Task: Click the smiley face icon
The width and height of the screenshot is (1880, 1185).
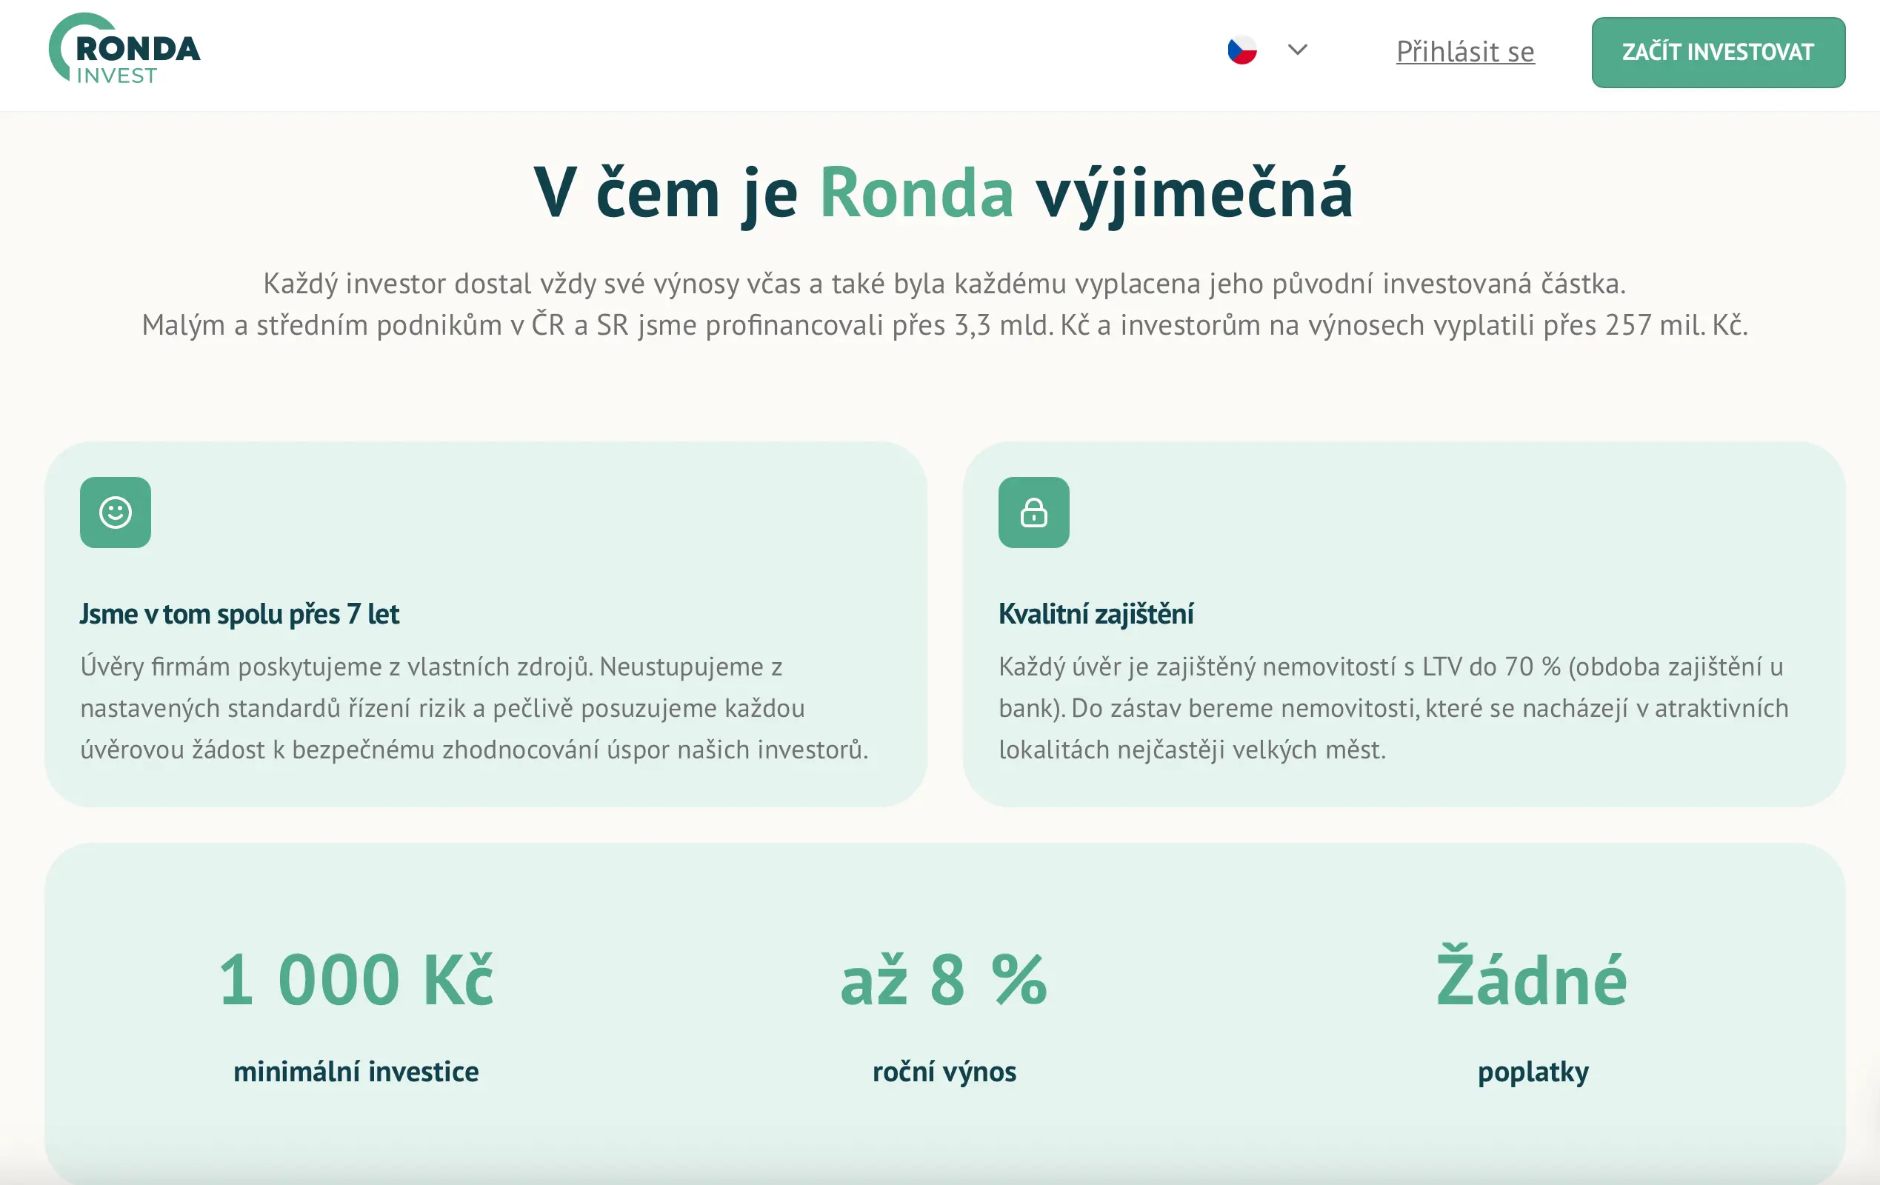Action: [x=116, y=513]
